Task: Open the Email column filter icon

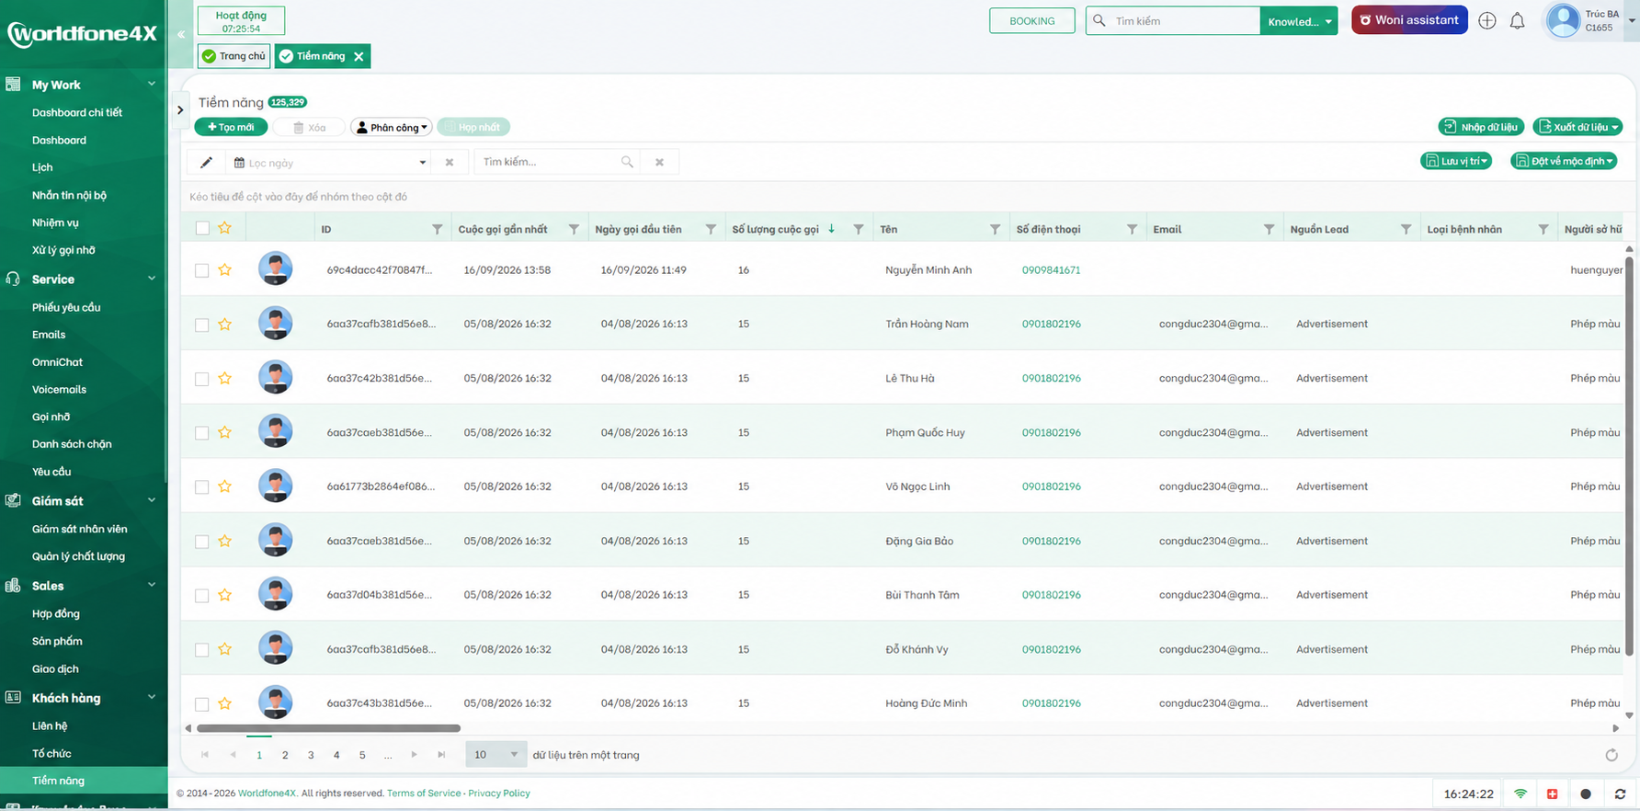Action: 1269,229
